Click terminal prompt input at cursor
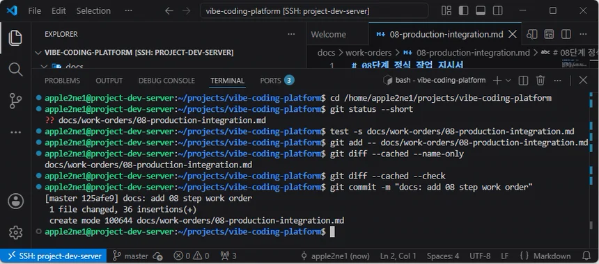 [332, 231]
